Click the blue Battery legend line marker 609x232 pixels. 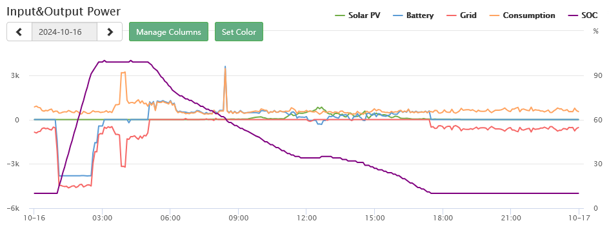[x=397, y=15]
